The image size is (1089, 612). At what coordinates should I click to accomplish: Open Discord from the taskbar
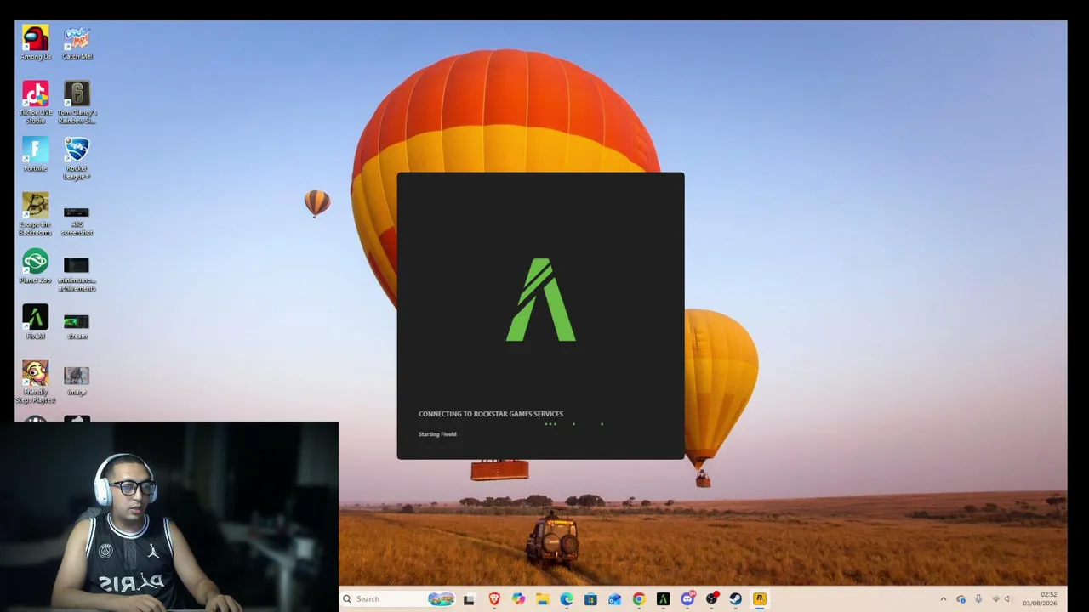tap(687, 599)
